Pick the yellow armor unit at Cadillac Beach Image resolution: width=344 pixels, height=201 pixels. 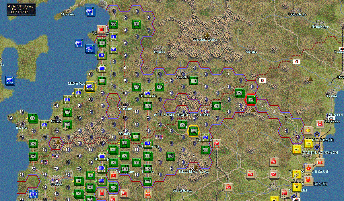tap(297, 150)
